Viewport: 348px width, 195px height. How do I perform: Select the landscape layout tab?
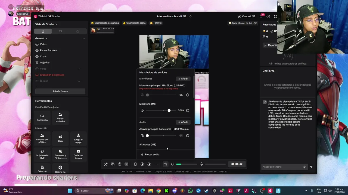tap(60, 31)
